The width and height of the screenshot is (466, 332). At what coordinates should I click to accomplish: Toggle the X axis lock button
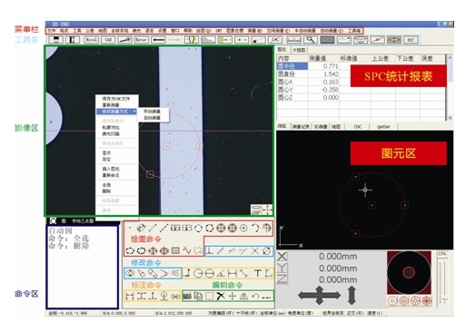283,257
